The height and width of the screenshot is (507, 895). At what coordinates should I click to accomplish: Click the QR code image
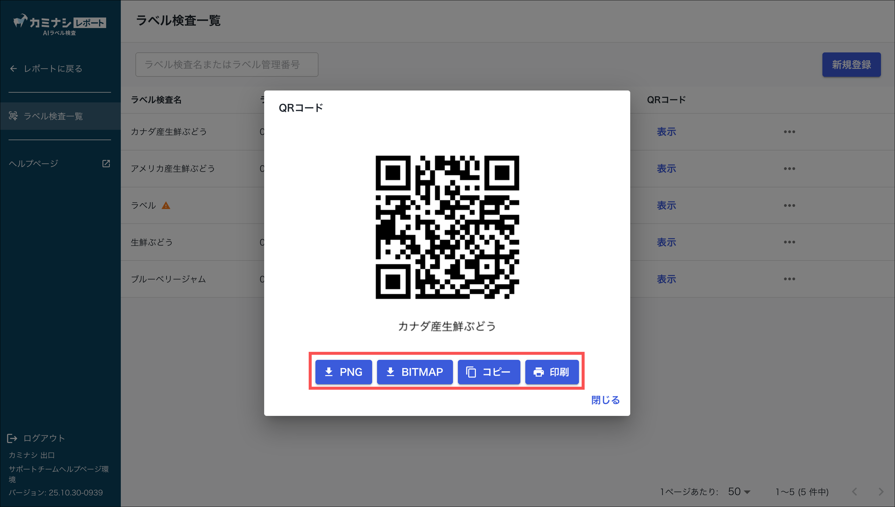point(447,227)
